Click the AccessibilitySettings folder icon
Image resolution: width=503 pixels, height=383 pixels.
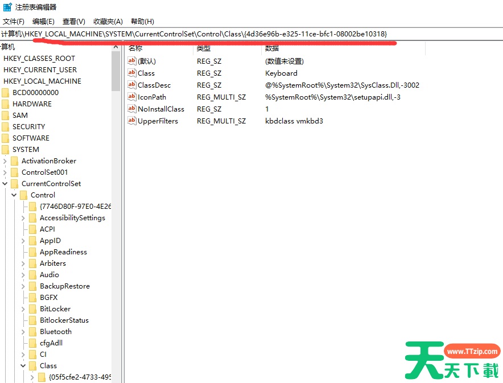pos(33,218)
